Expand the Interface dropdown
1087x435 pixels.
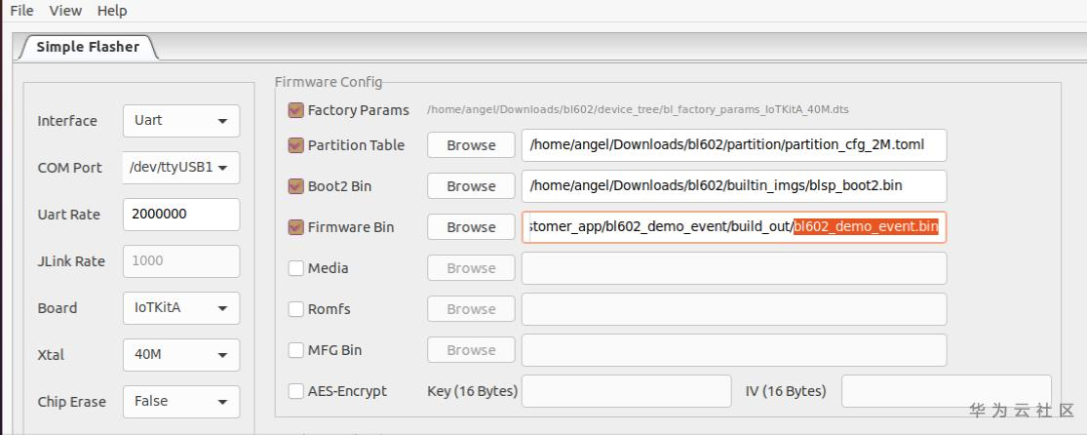[180, 121]
